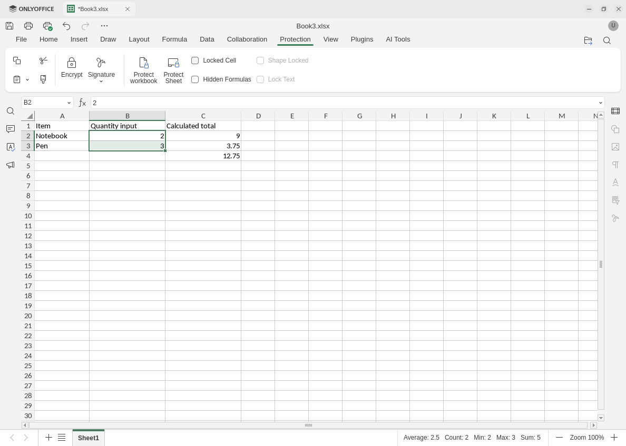626x446 pixels.
Task: Click the insert function fx icon
Action: tap(82, 103)
